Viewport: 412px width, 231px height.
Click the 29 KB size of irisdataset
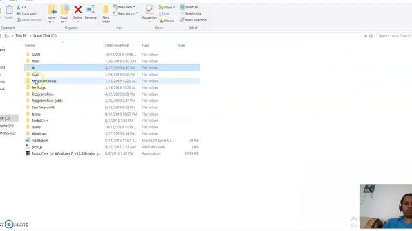194,141
